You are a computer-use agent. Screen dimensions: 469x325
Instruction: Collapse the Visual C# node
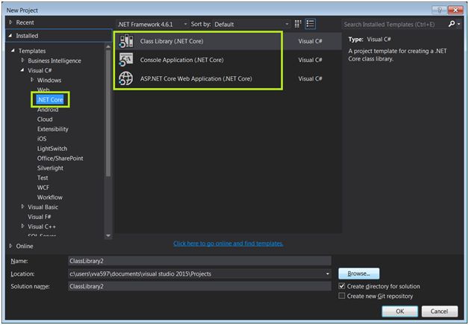(22, 70)
